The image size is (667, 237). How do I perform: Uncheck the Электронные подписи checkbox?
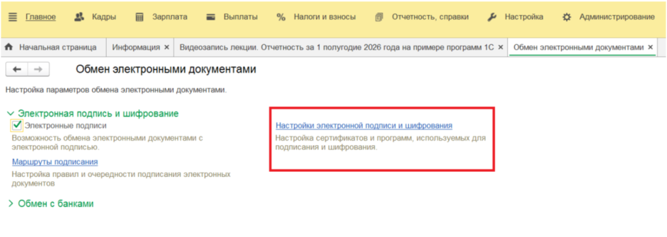tap(16, 126)
